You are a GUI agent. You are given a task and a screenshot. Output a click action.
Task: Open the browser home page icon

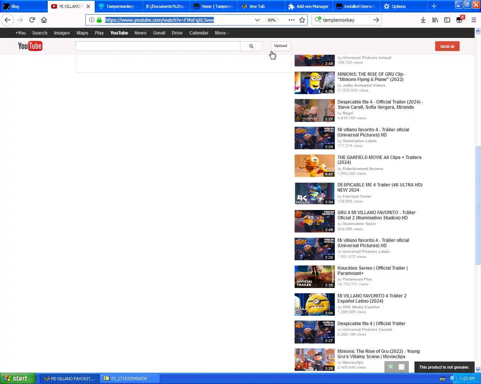pos(44,20)
